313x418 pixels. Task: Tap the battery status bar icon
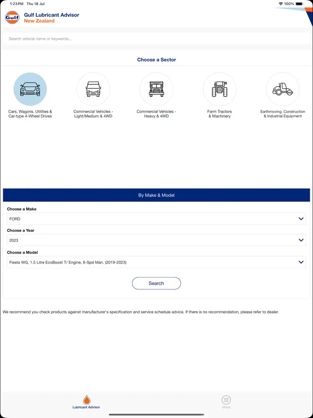point(299,4)
